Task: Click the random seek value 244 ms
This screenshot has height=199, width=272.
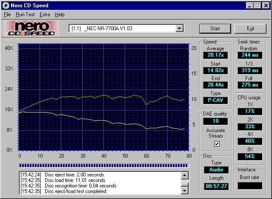Action: pos(250,55)
